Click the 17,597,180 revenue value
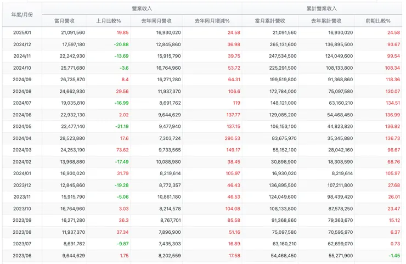406x264 pixels. (x=74, y=44)
